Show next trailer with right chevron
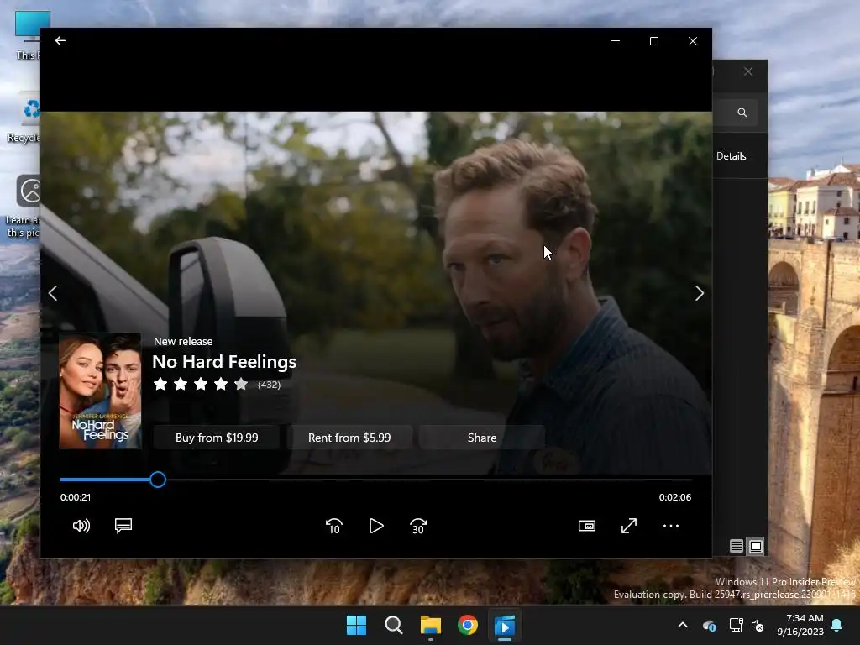 pyautogui.click(x=700, y=293)
